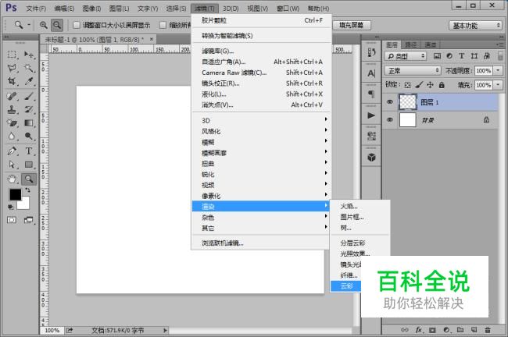Screen dimensions: 508x337
Task: Select the History Brush tool
Action: click(x=29, y=110)
